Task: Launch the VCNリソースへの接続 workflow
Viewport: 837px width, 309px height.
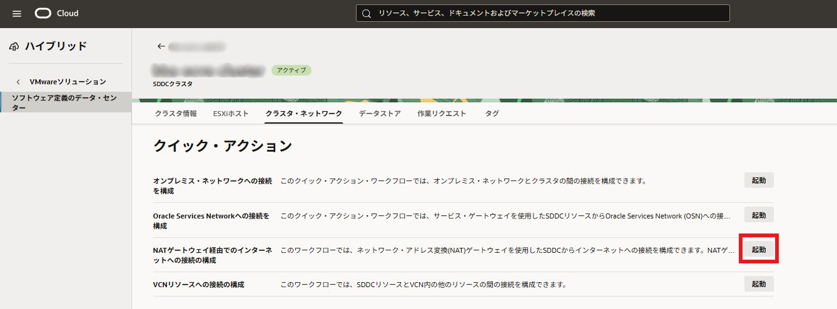Action: (759, 284)
